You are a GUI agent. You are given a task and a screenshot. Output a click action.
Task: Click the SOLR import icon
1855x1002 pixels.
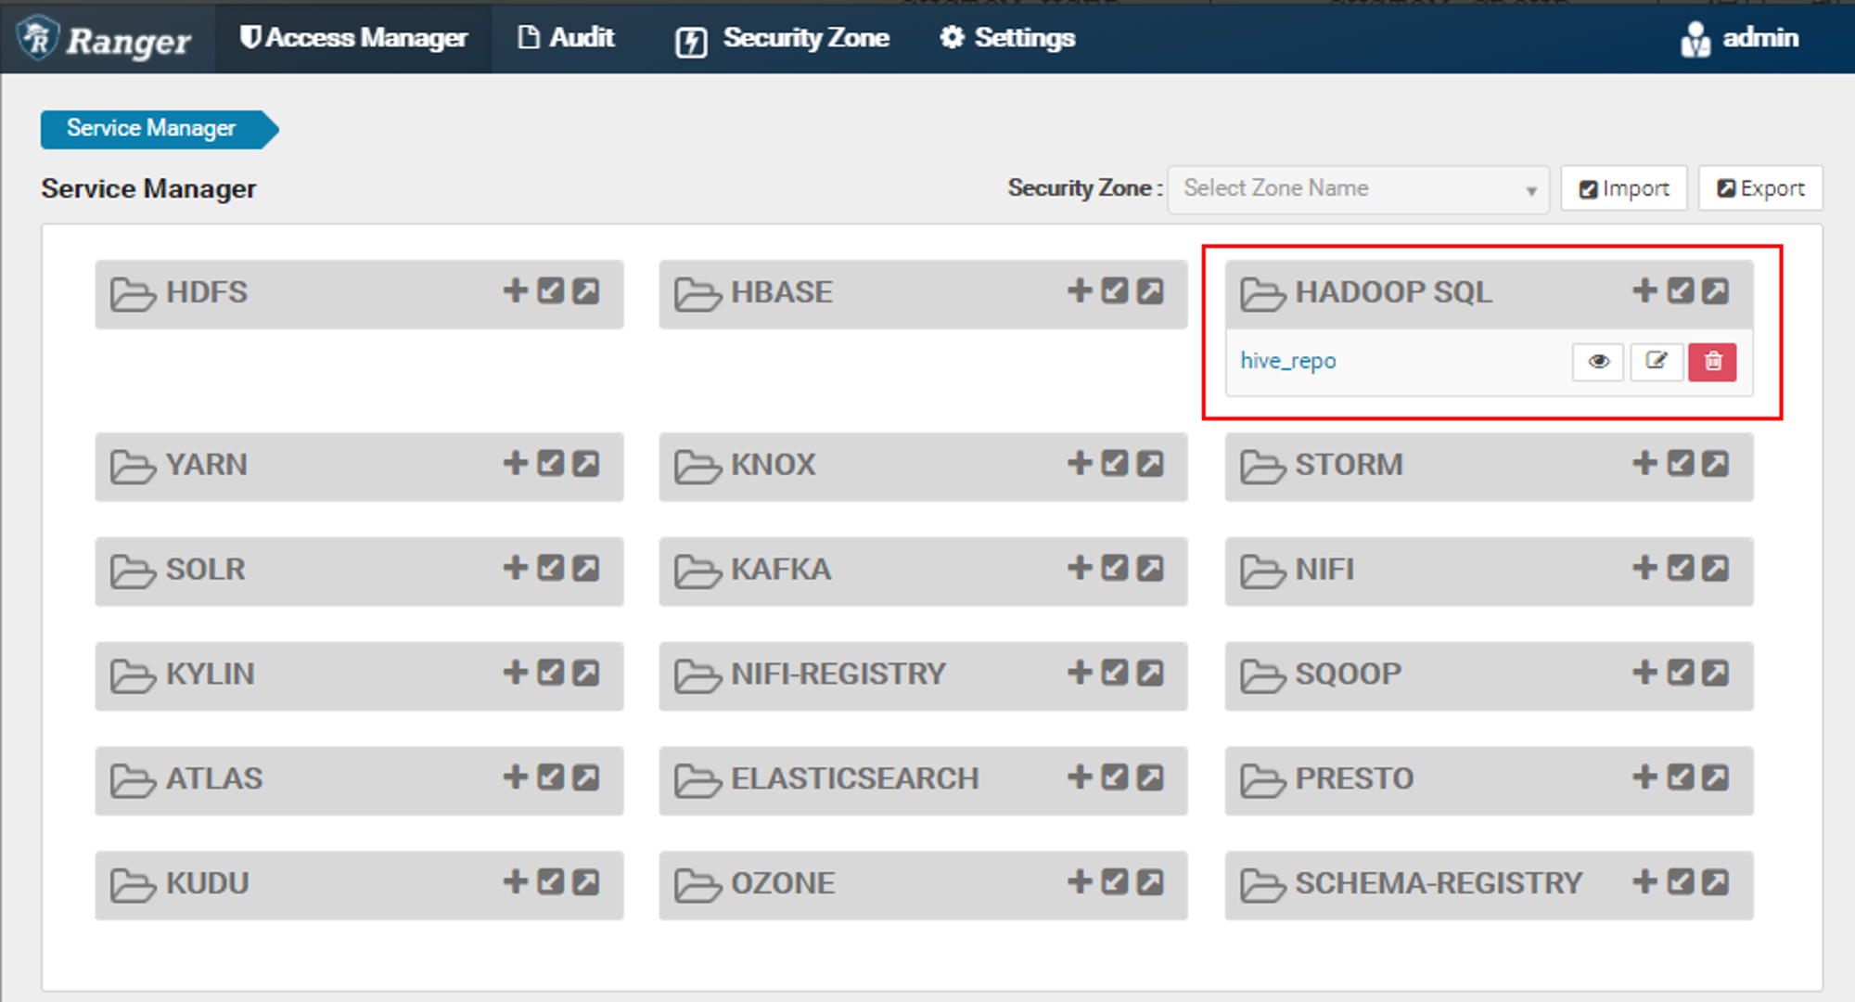click(x=551, y=568)
